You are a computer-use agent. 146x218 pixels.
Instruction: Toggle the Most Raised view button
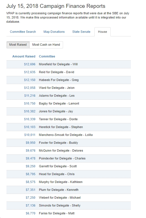[18, 45]
